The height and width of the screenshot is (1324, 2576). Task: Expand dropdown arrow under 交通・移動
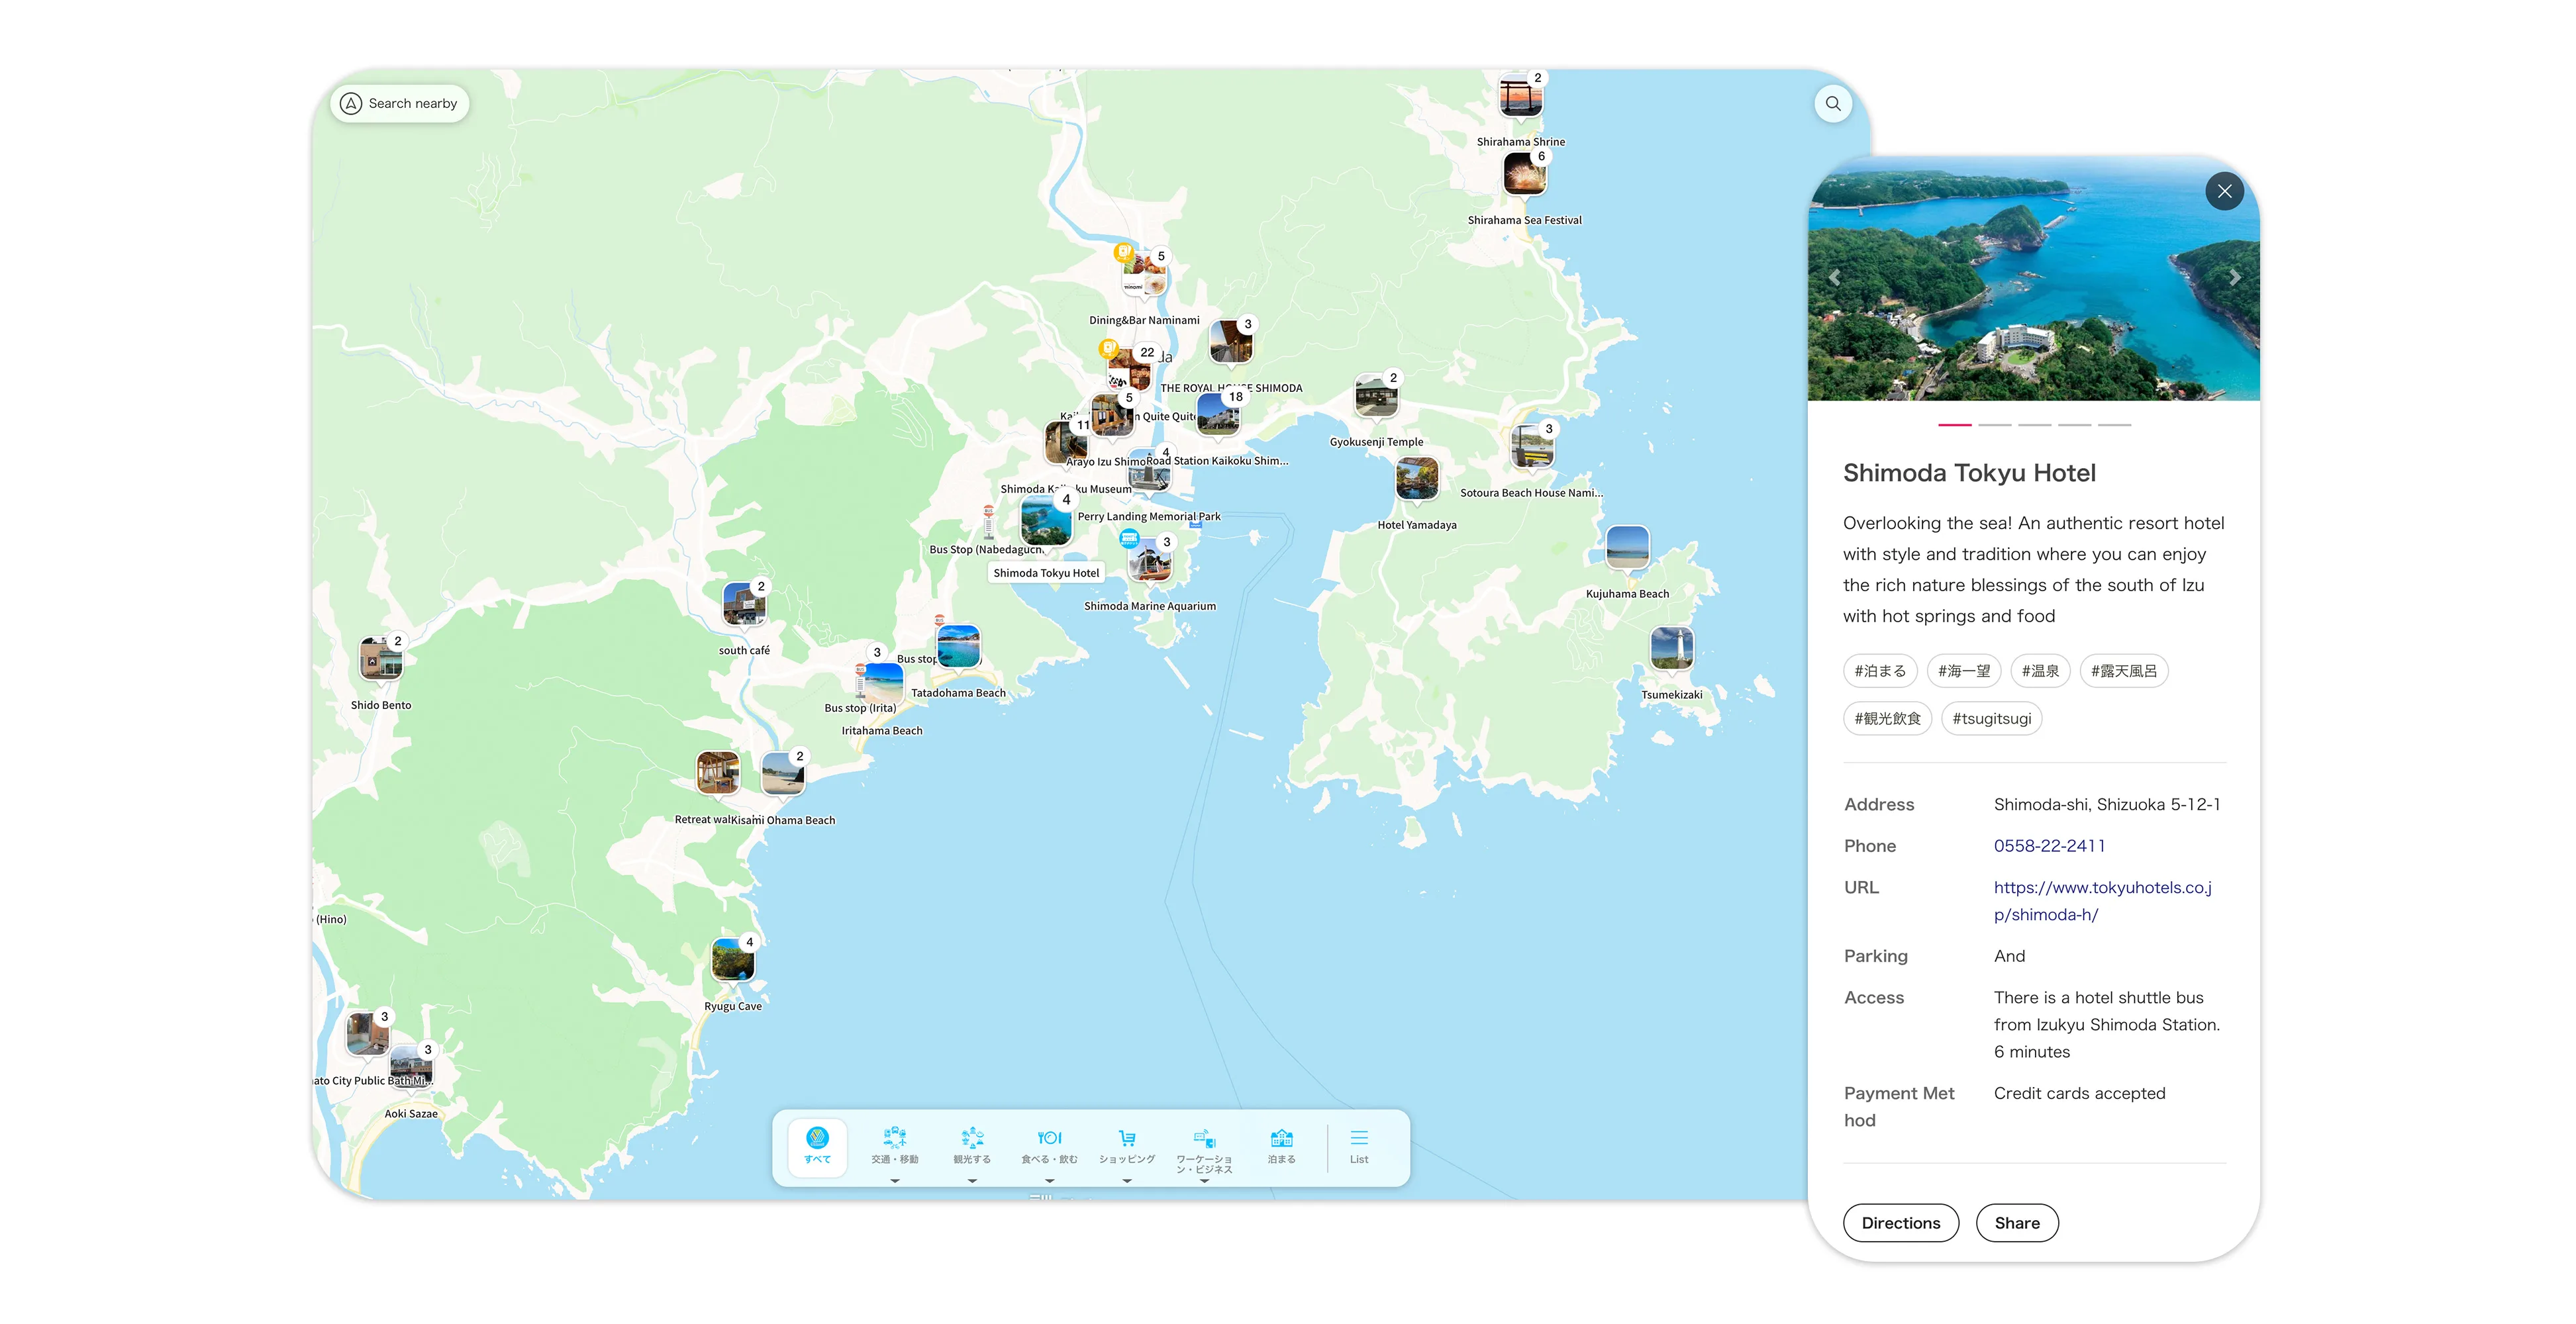coord(894,1181)
